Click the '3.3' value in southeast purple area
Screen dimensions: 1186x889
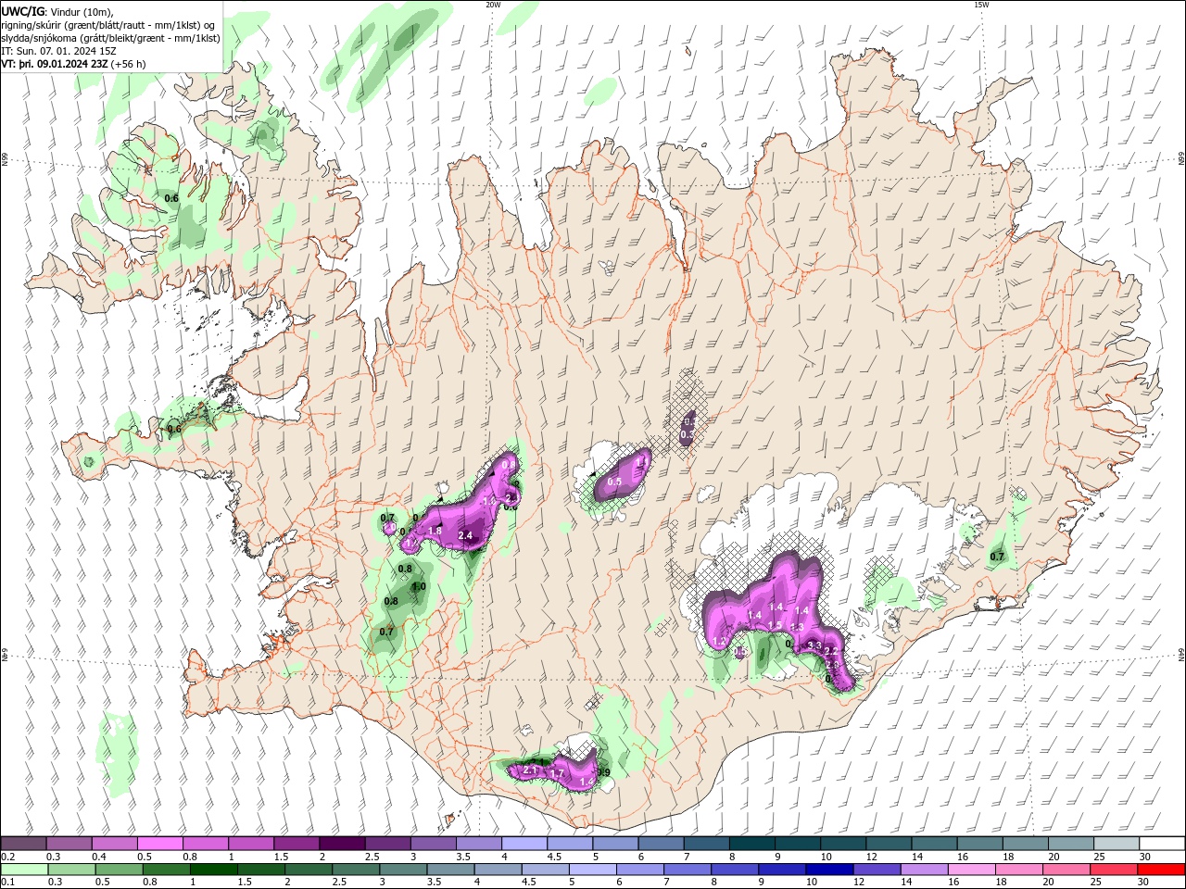point(814,645)
